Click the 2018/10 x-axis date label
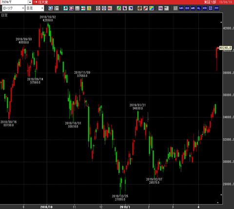The image size is (234, 209). click(x=46, y=207)
